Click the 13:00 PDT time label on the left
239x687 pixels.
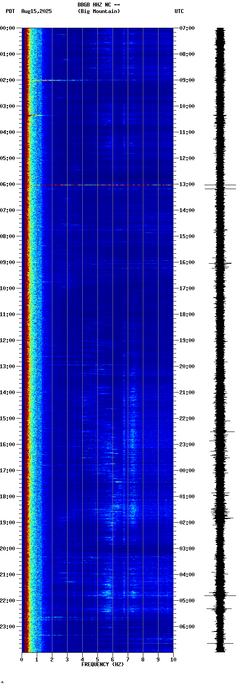[x=7, y=366]
